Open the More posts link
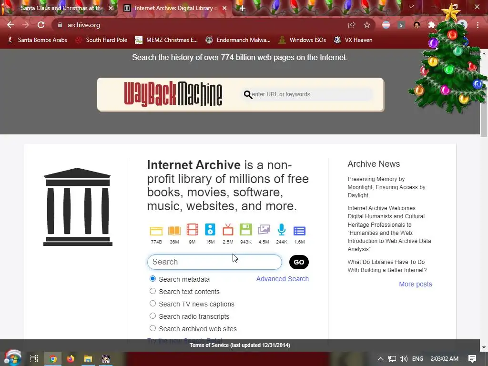Screen dimensions: 488x366 [416, 284]
